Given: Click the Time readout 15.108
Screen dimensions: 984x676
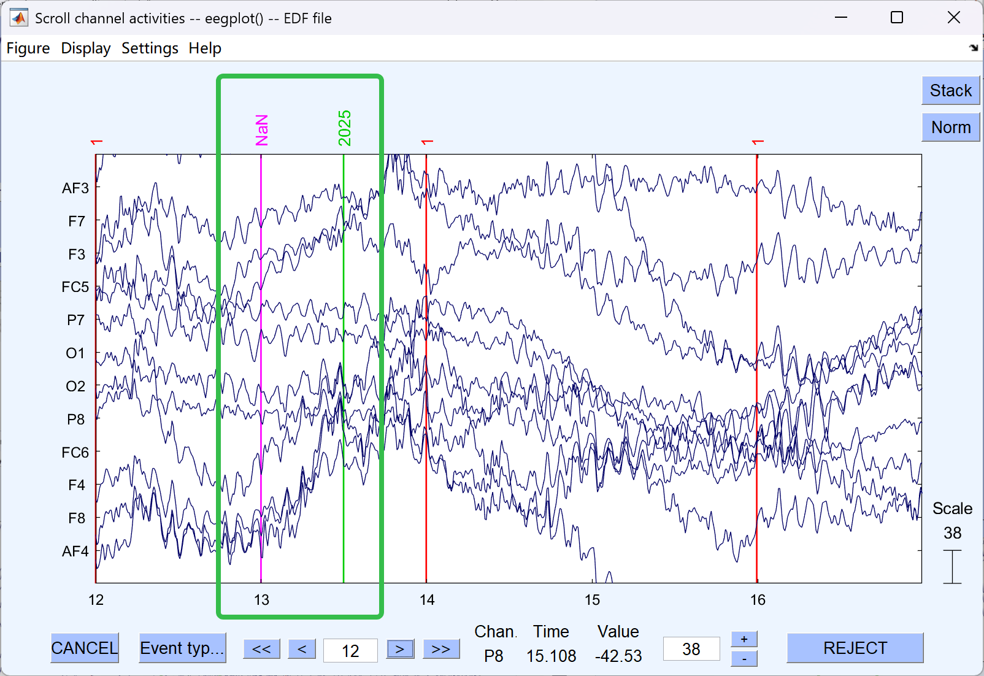Looking at the screenshot, I should pos(552,656).
